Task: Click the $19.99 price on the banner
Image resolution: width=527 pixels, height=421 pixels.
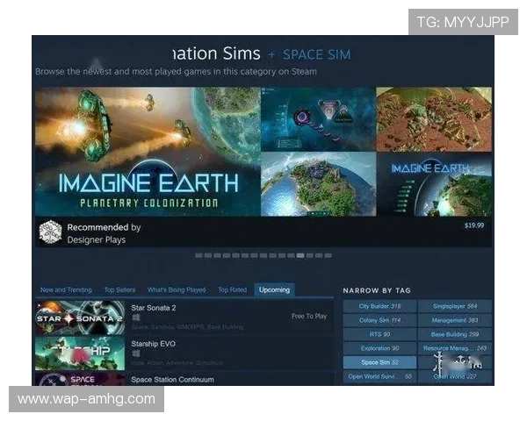Action: click(473, 225)
